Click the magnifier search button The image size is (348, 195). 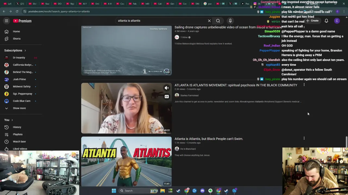[218, 21]
